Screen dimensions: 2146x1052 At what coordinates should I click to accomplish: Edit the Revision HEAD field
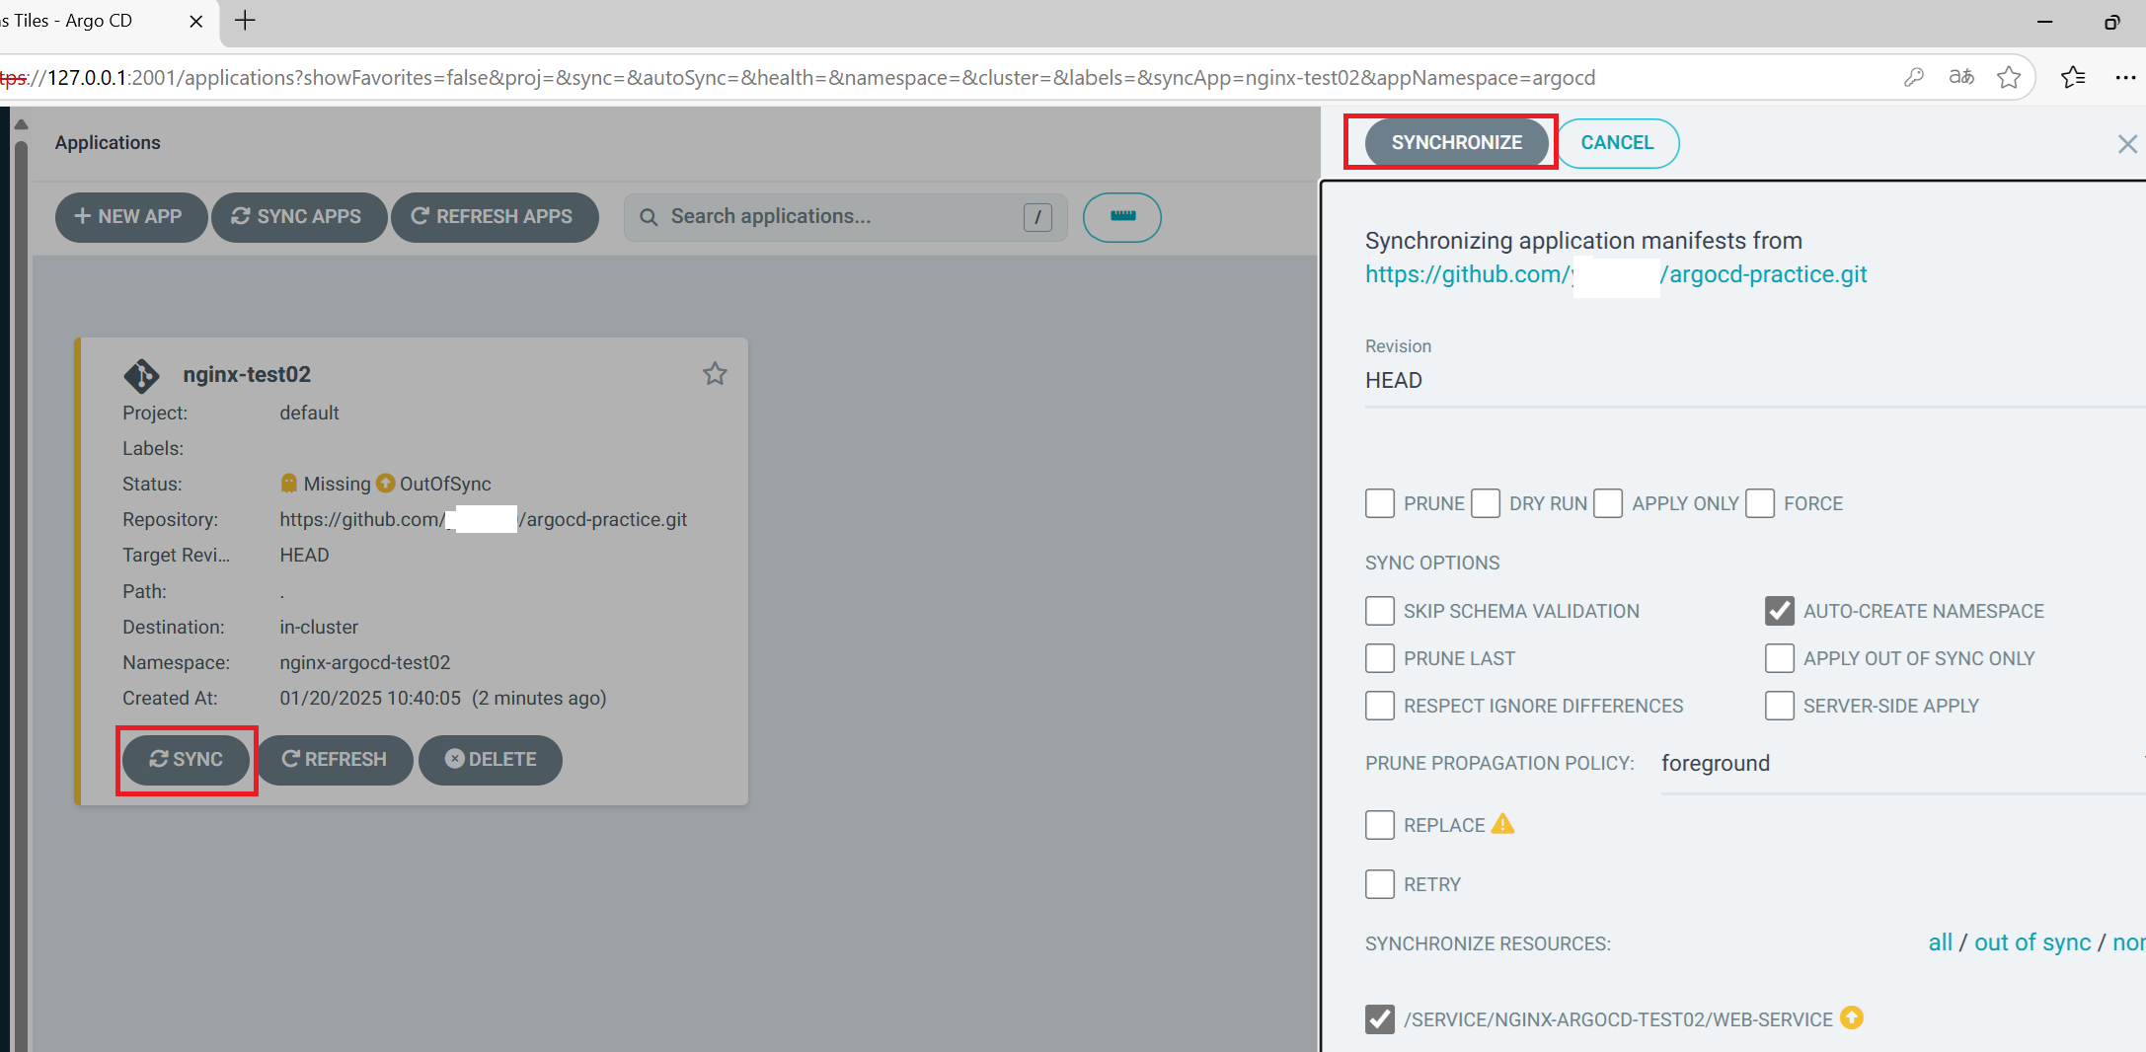pyautogui.click(x=1755, y=381)
